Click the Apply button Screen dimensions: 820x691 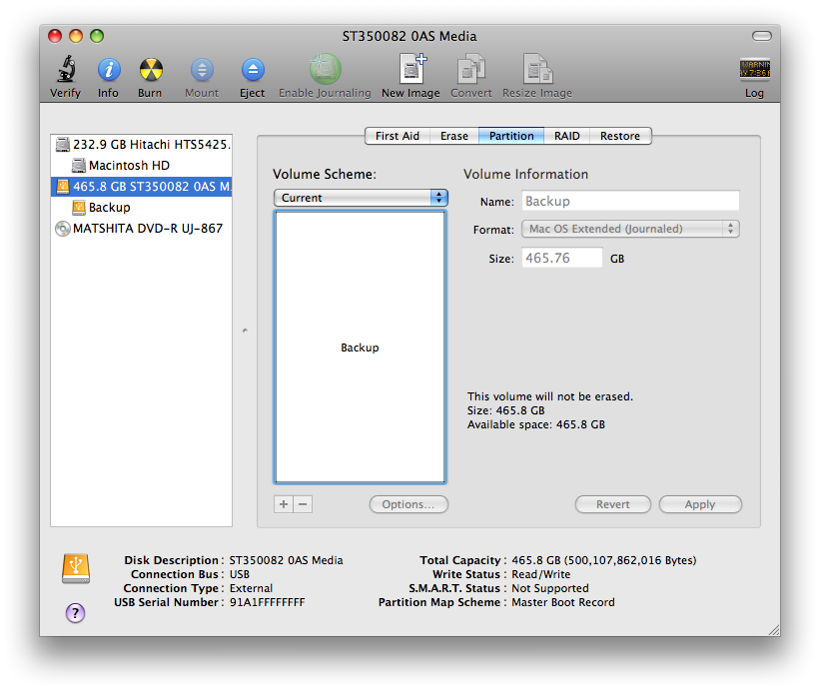(x=700, y=504)
